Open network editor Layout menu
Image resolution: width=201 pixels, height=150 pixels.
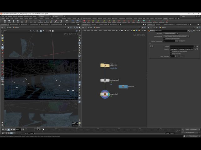[105, 31]
